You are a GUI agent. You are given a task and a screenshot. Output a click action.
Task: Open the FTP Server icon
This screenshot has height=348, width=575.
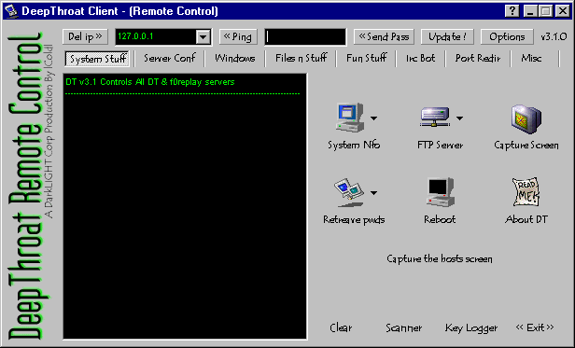click(435, 118)
